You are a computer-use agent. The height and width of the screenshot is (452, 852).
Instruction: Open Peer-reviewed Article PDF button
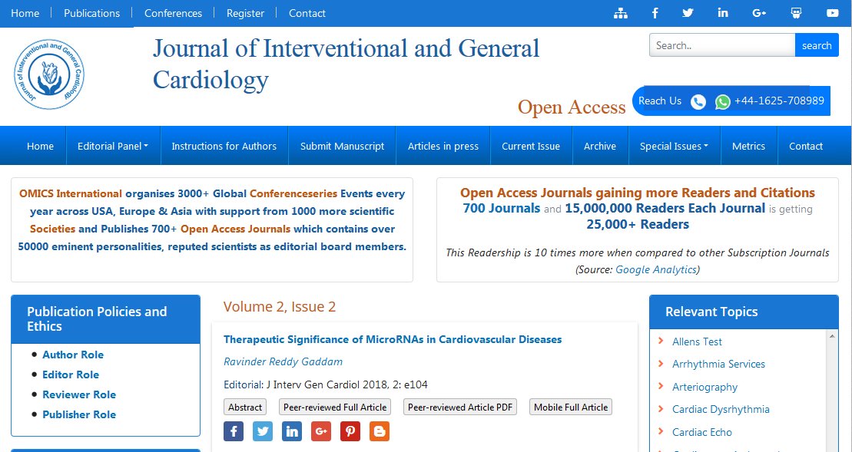(x=460, y=407)
